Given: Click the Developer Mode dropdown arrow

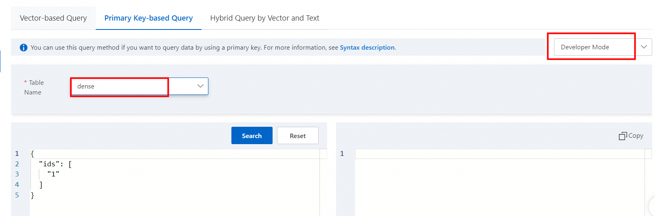Looking at the screenshot, I should click(x=644, y=47).
